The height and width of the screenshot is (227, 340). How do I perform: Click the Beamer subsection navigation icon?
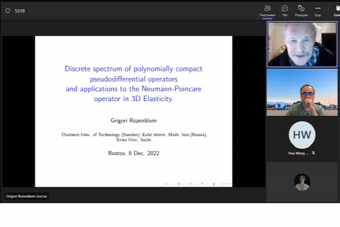pyautogui.click(x=190, y=184)
